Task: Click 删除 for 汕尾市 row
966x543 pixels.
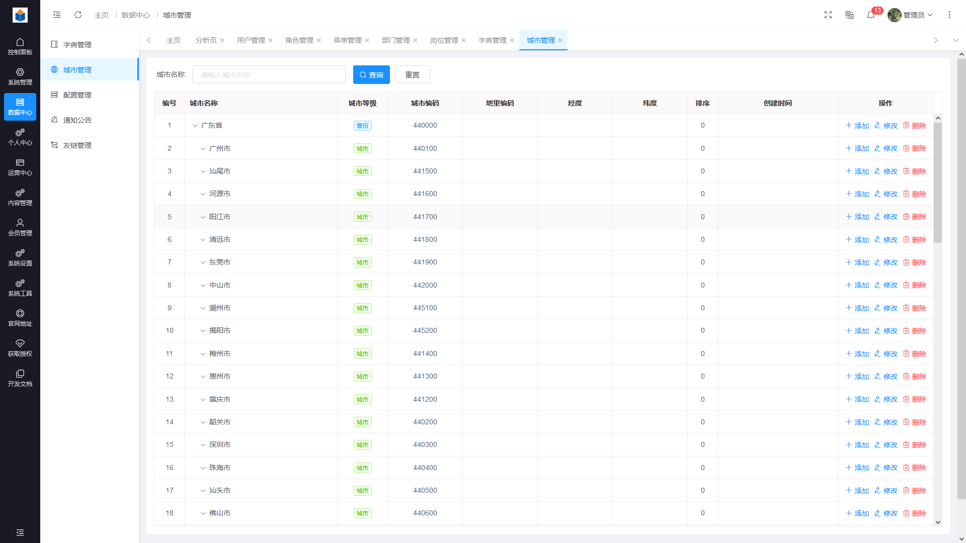Action: point(915,171)
